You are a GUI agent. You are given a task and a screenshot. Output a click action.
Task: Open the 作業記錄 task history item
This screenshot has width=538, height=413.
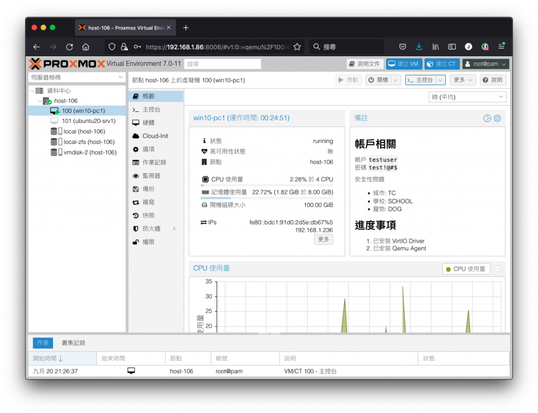click(x=156, y=162)
